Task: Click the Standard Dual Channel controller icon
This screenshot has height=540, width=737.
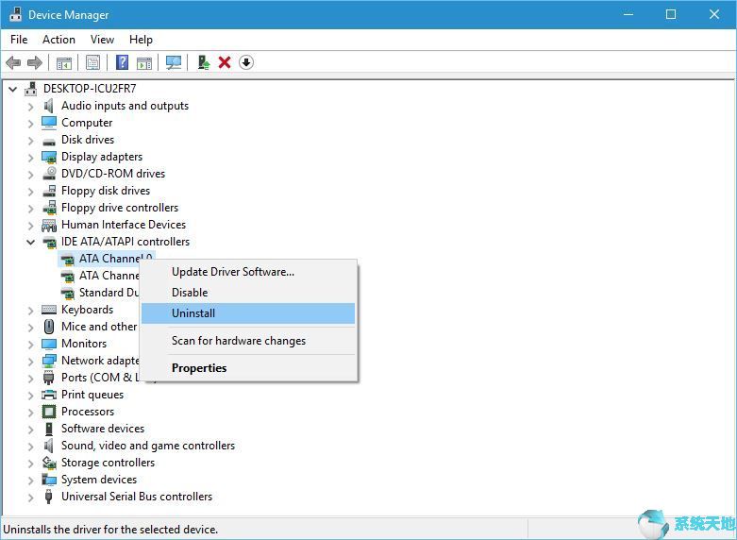Action: point(67,293)
